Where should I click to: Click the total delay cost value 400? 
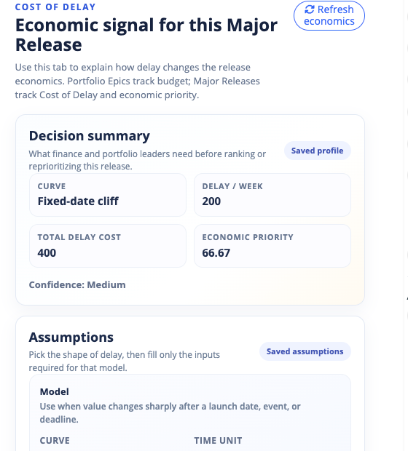point(47,253)
